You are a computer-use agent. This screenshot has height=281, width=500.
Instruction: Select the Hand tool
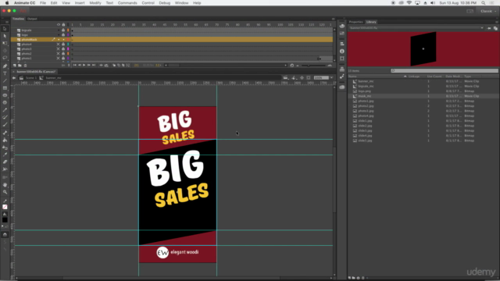click(5, 185)
